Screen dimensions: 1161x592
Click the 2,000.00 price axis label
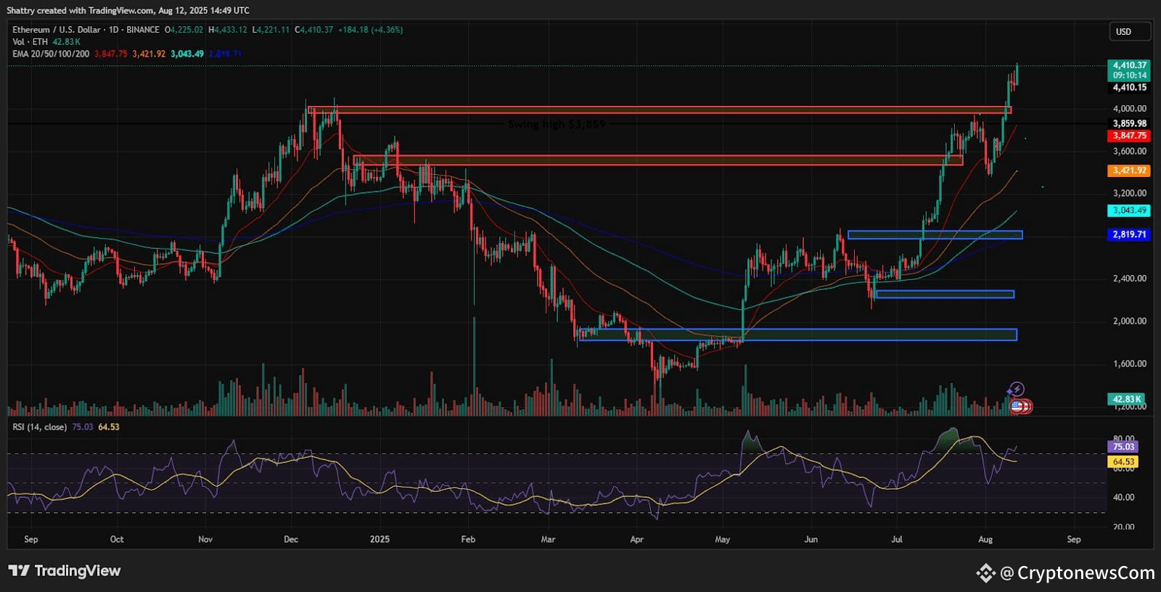[1130, 321]
